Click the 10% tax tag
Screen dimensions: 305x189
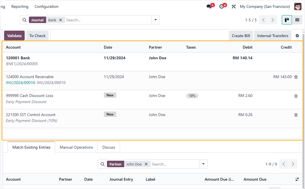192,96
